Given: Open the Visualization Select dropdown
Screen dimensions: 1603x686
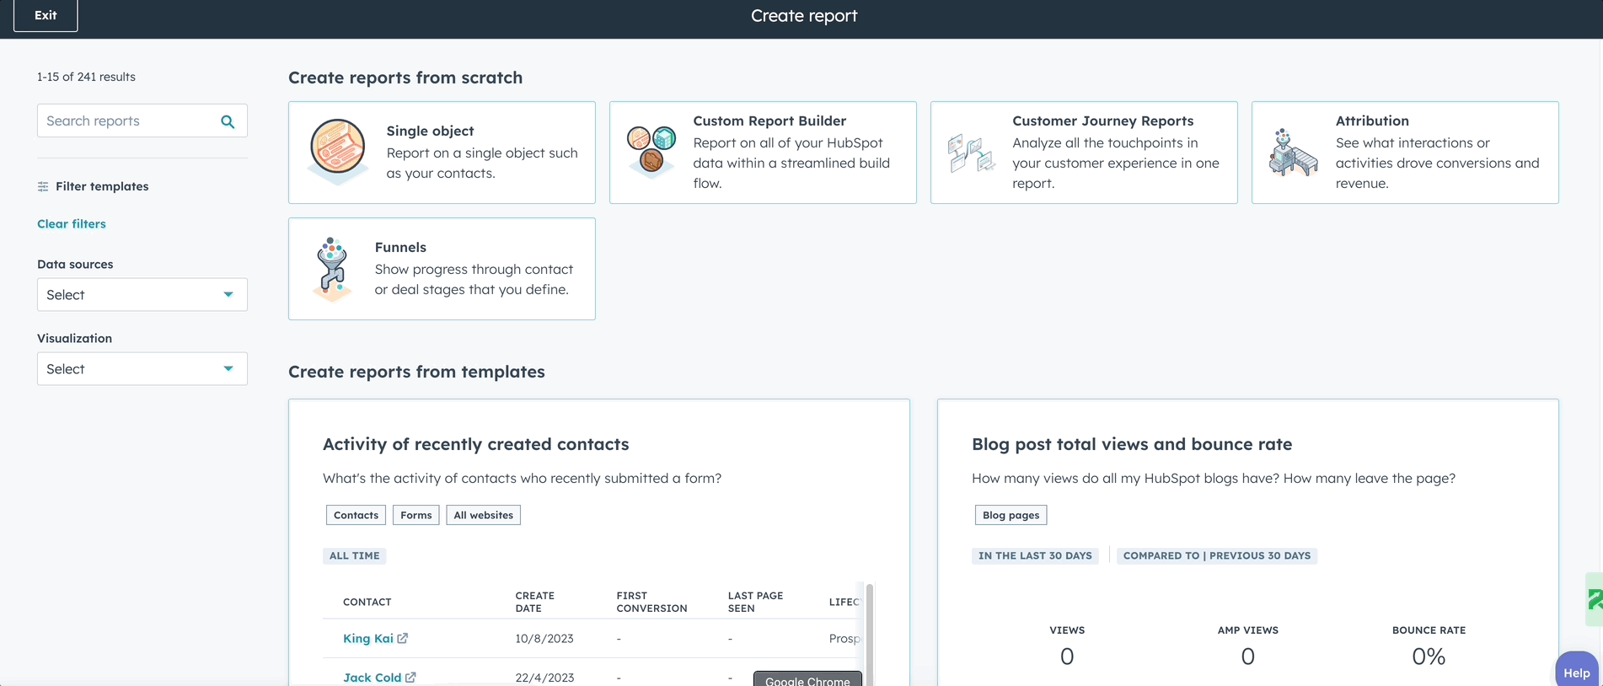Looking at the screenshot, I should (x=141, y=368).
